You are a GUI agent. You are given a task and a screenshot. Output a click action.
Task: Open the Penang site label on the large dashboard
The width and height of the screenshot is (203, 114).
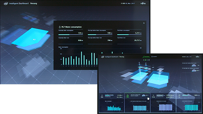click(33, 3)
